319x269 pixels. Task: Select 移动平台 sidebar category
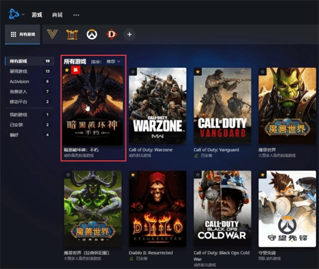[30, 102]
